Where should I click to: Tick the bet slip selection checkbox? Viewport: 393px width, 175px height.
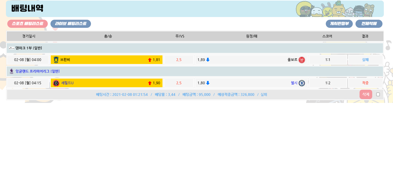[x=378, y=94]
